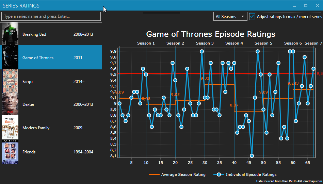Open the All Seasons dropdown
Viewport: 323px width, 184px height.
230,17
